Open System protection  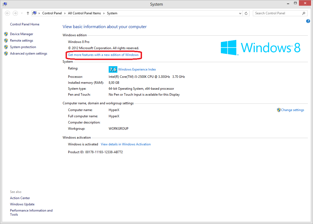pyautogui.click(x=23, y=47)
